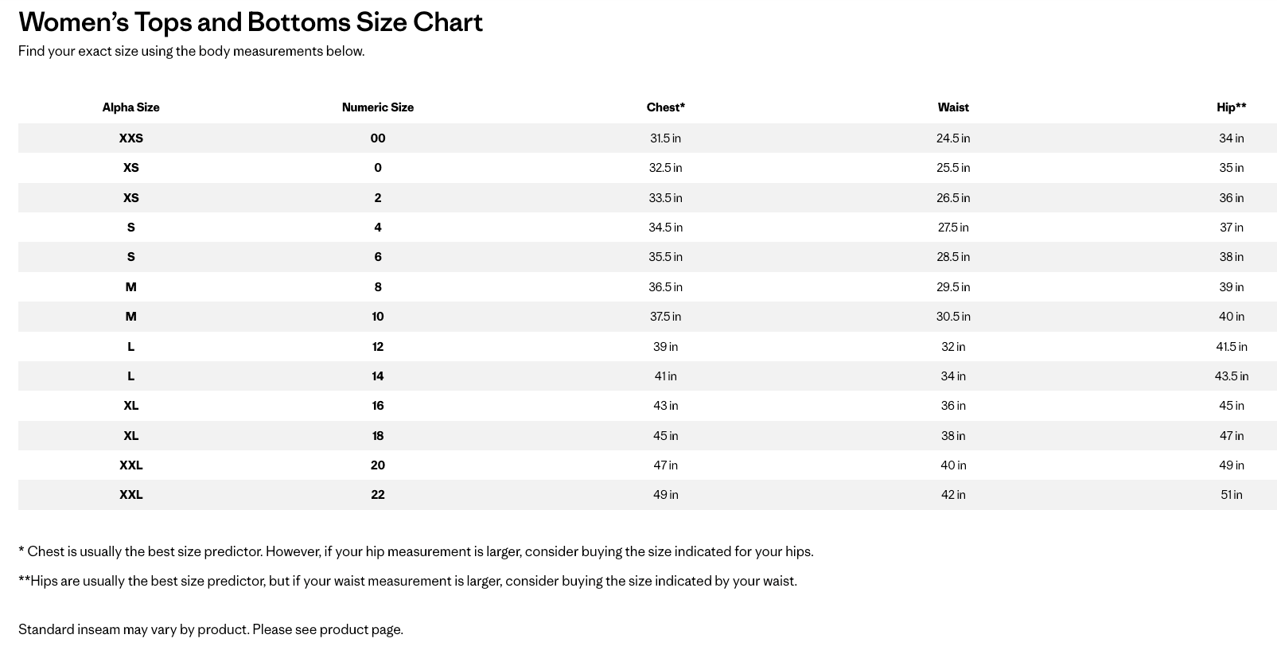Click numeric size 22 cell

coord(377,495)
